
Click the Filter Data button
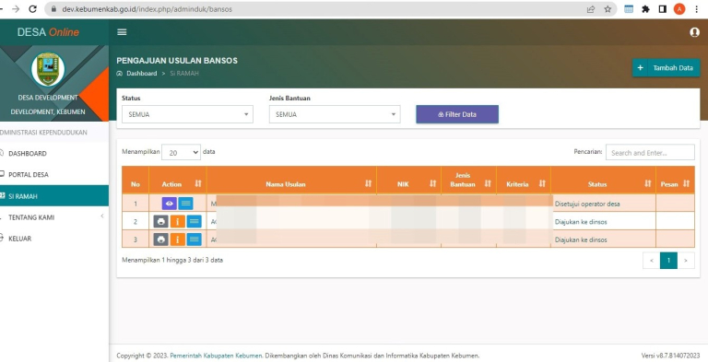457,114
